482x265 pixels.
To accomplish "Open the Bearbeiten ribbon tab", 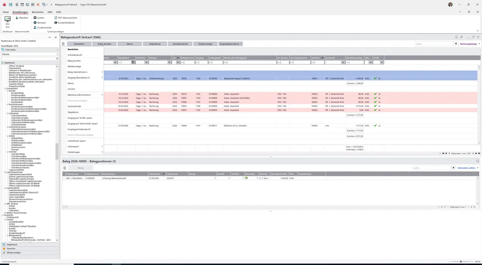I will (38, 12).
